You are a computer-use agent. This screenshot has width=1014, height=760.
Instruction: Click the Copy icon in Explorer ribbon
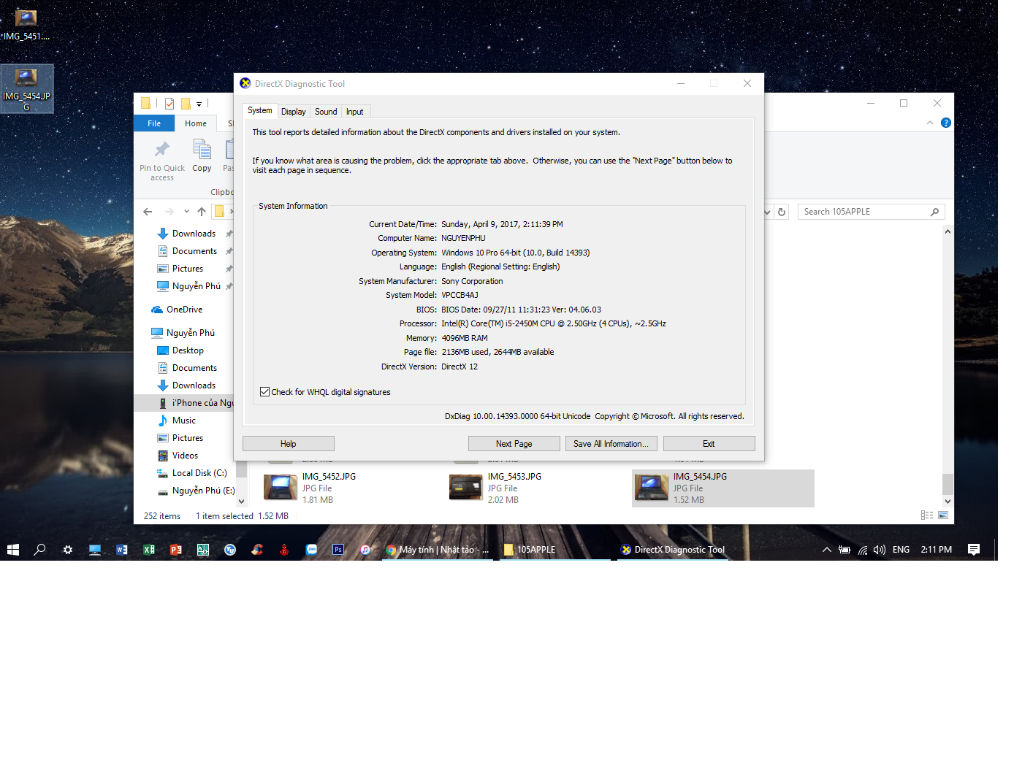pyautogui.click(x=202, y=156)
